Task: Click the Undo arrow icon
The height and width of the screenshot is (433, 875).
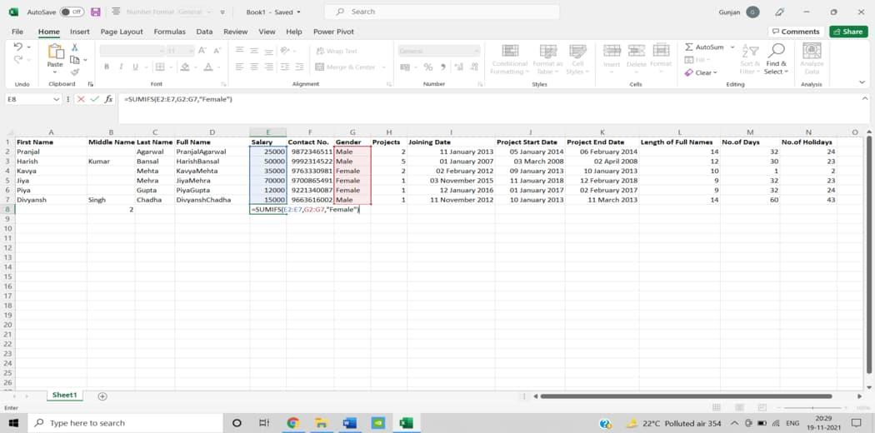Action: coord(18,47)
